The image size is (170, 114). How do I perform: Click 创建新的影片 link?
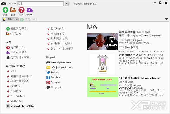[x=19, y=29]
